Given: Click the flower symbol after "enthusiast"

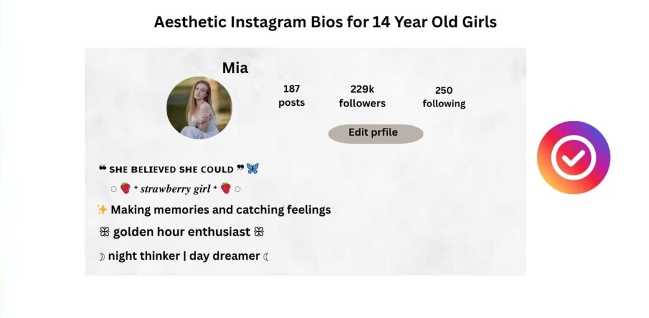Looking at the screenshot, I should 259,232.
